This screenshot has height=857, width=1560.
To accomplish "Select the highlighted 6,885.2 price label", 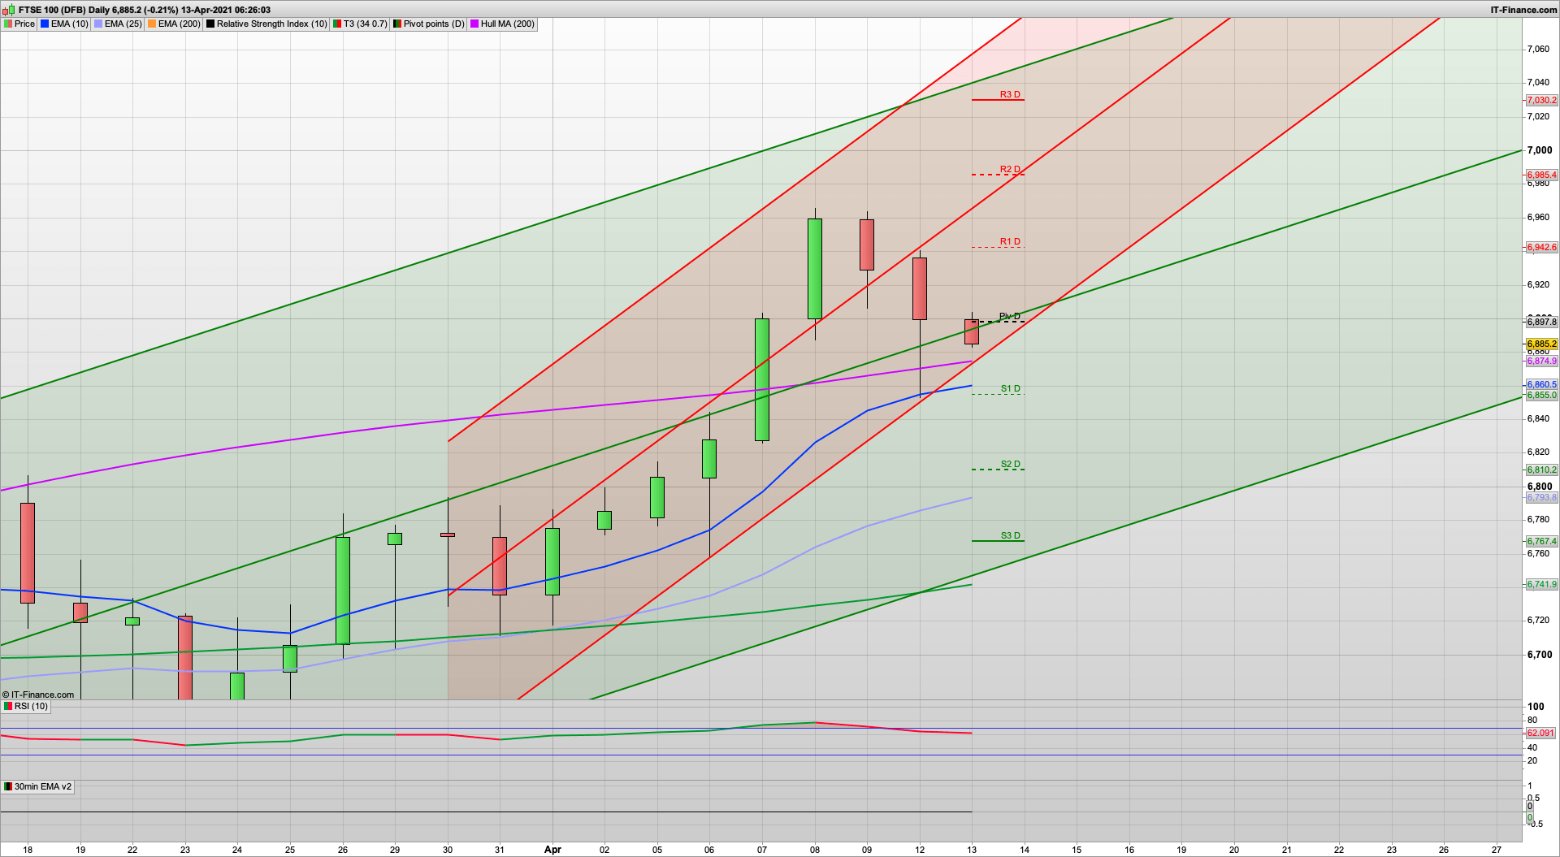I will click(1541, 344).
